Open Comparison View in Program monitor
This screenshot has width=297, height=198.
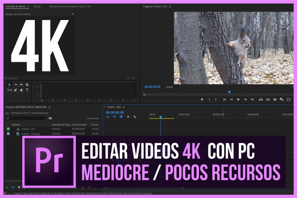click(x=282, y=99)
